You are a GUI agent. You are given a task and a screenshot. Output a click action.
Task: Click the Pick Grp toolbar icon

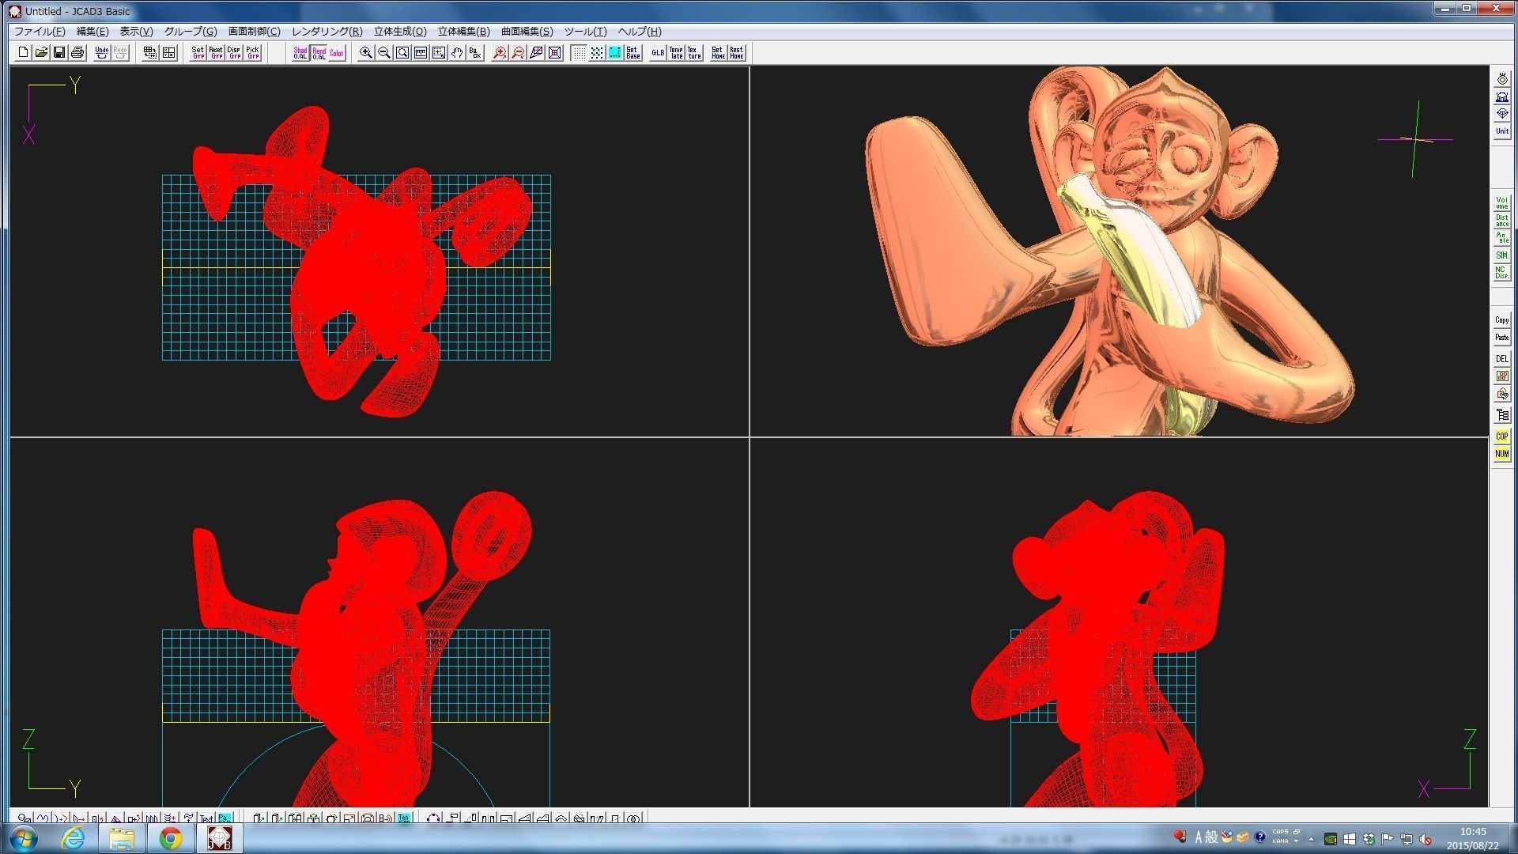click(252, 53)
